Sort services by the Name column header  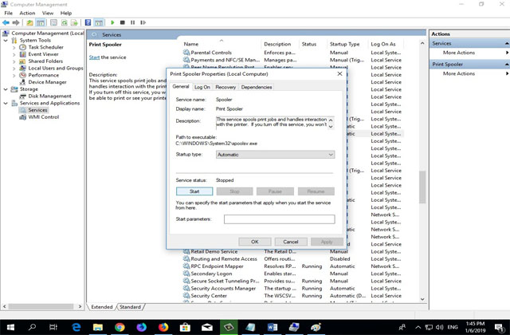[191, 44]
